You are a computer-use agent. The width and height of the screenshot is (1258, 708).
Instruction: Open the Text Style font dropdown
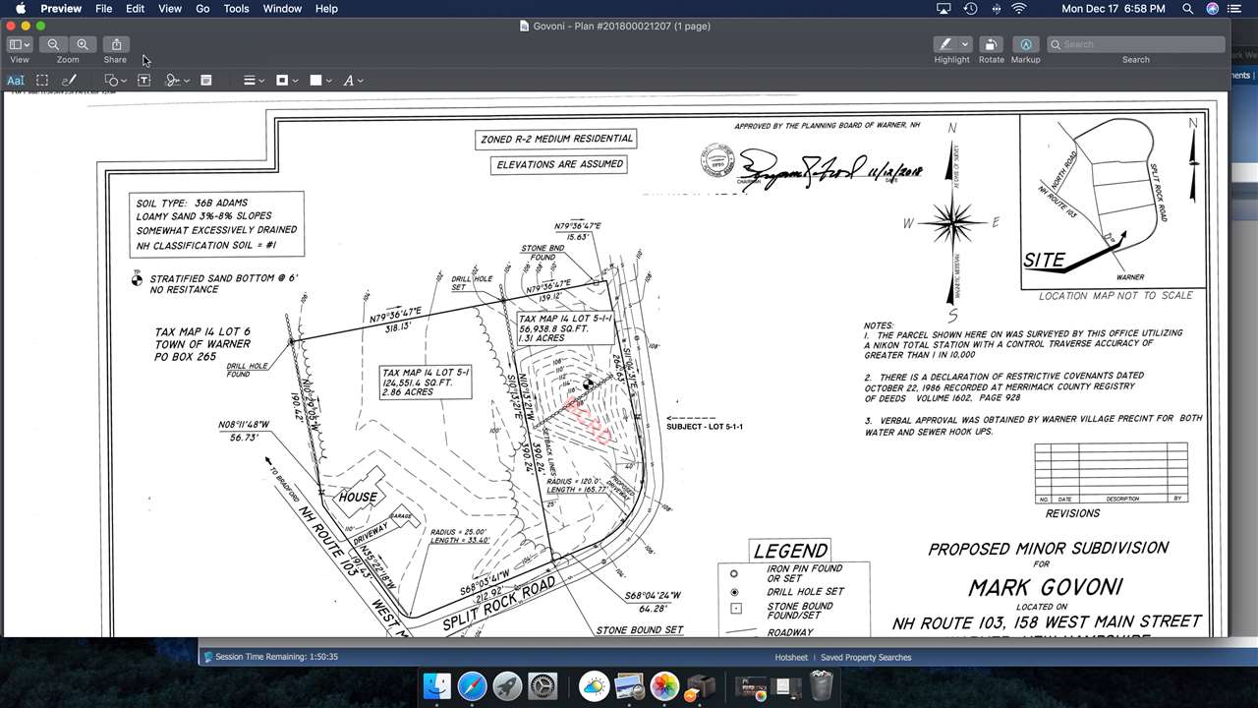coord(353,81)
